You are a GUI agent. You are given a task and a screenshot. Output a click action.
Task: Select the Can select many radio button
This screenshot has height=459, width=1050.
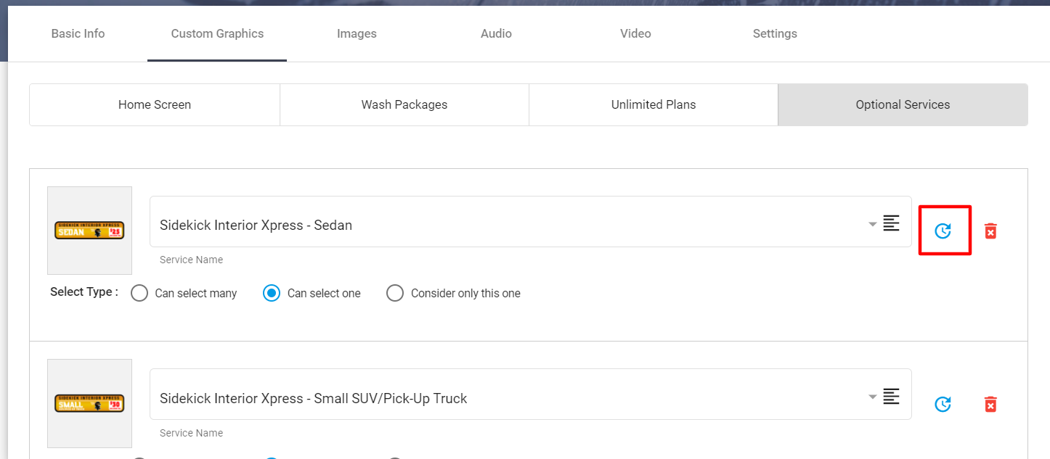(139, 293)
